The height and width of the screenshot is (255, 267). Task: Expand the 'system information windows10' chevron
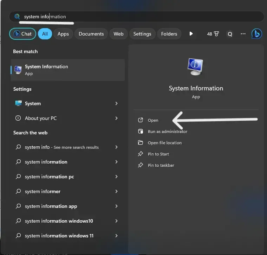pos(117,221)
